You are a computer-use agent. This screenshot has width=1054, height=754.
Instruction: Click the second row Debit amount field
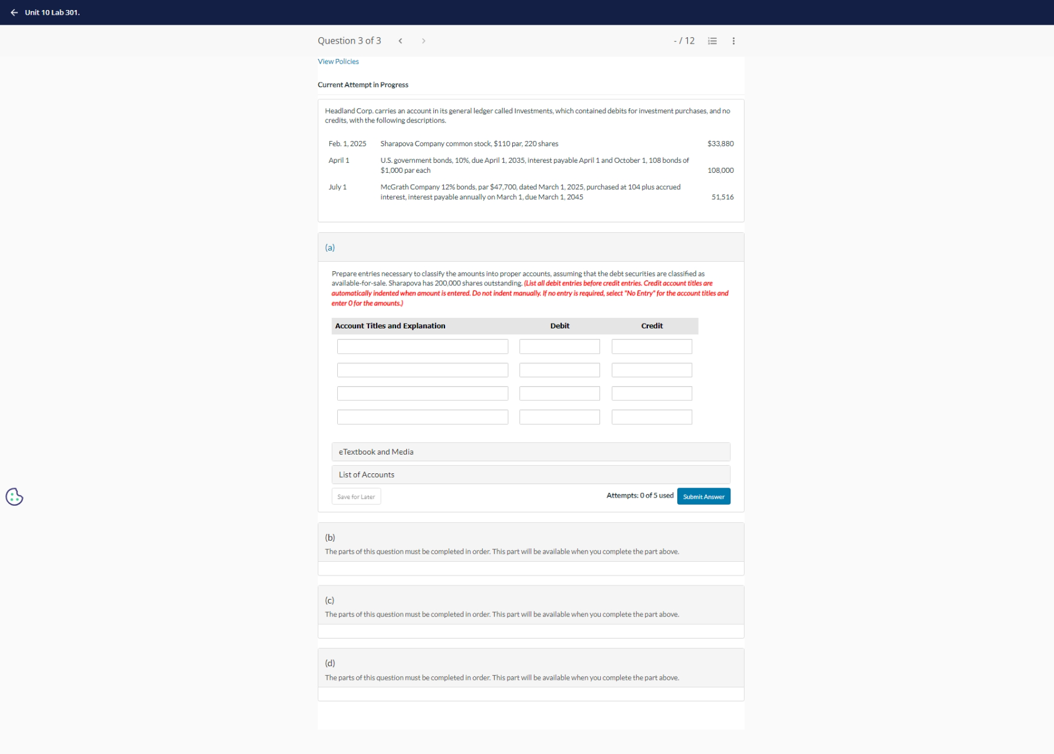(559, 370)
